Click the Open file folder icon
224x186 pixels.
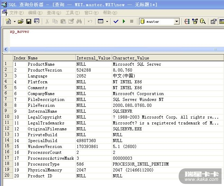[21, 21]
